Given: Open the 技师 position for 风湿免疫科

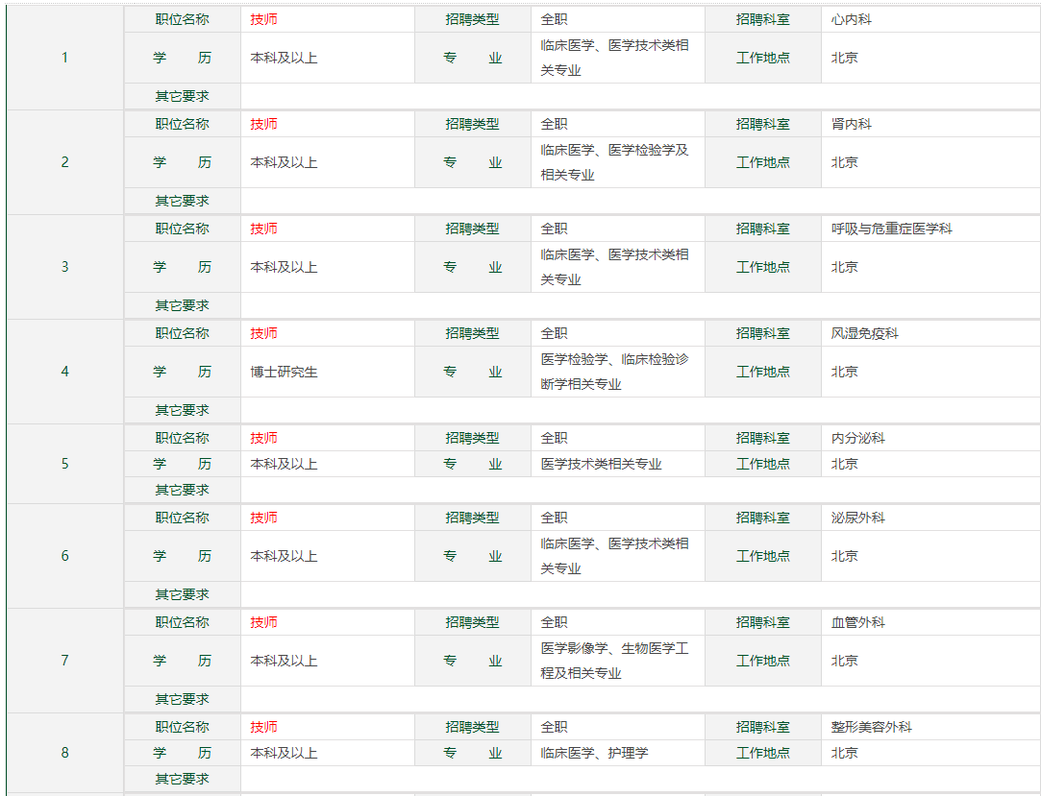Looking at the screenshot, I should [x=263, y=333].
